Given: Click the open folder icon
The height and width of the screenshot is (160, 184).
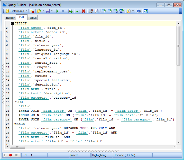Looking at the screenshot, I should click(39, 11).
